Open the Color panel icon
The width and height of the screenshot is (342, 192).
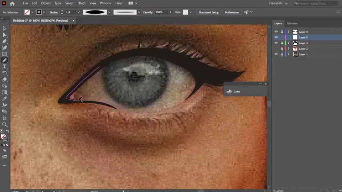tap(229, 92)
